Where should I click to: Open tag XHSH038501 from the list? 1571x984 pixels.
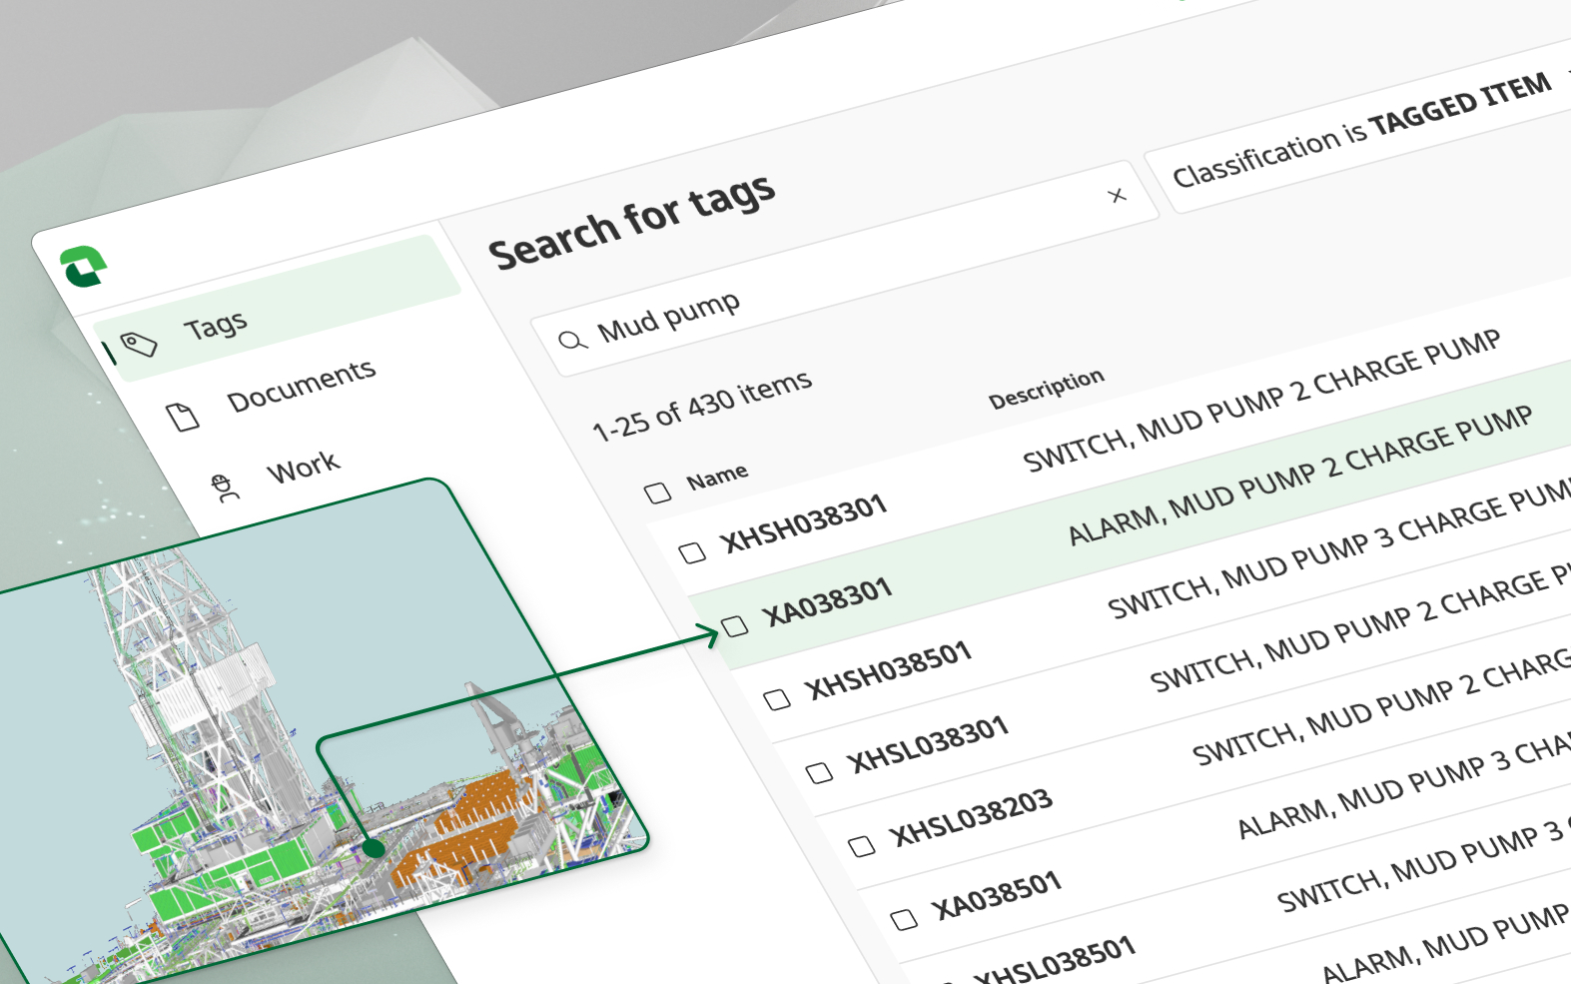click(889, 670)
